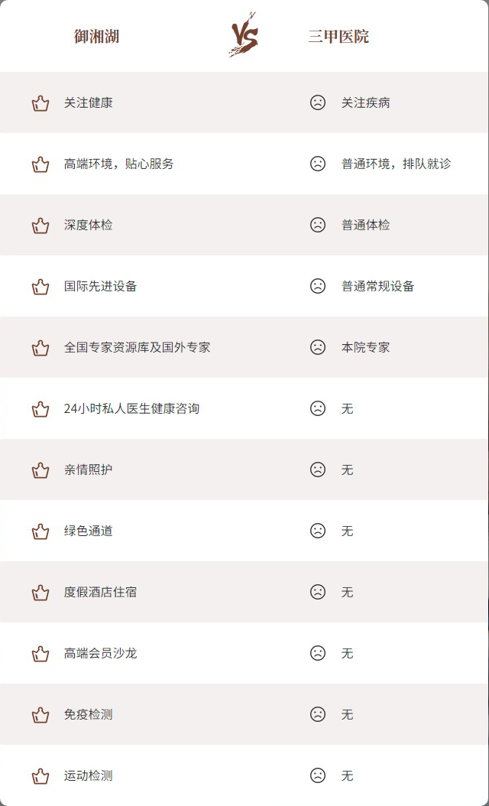Select the 三甲医院 column heading
489x806 pixels.
click(x=338, y=37)
